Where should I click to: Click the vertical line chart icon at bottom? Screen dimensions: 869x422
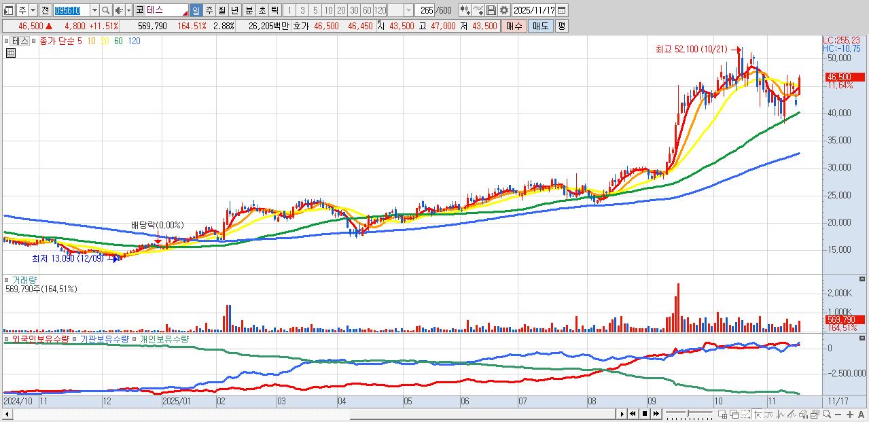780,414
